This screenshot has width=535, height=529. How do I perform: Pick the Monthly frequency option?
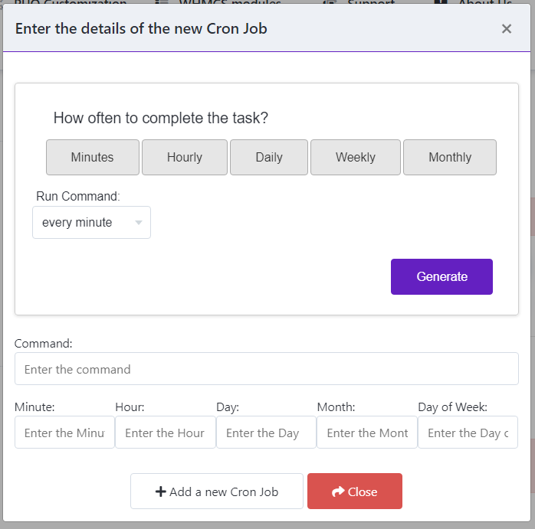tap(450, 157)
